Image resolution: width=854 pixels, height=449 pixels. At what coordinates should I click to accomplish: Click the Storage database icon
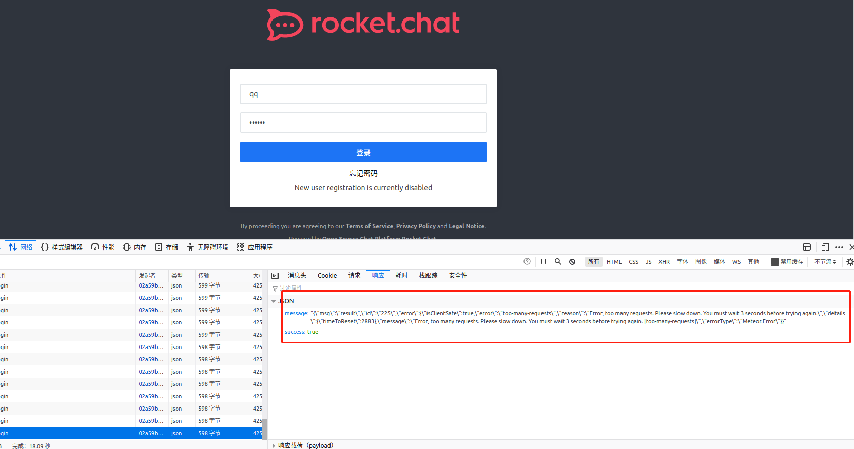click(159, 247)
